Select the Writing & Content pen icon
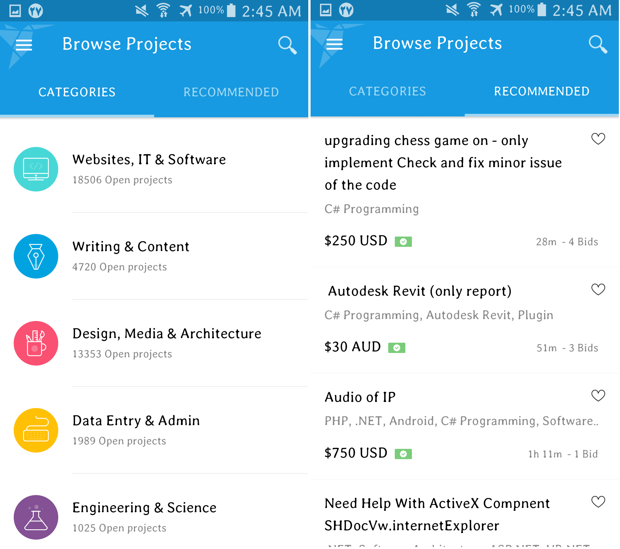This screenshot has height=549, width=620. pos(36,256)
